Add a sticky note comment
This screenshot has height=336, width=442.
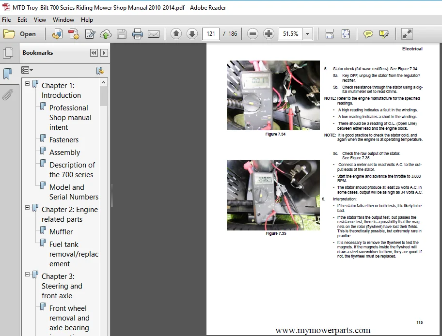(x=368, y=34)
